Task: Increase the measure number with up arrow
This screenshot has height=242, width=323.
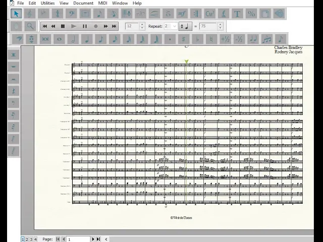Action: click(x=142, y=24)
